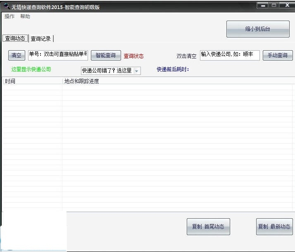
Task: Click the red 查询状态 status label
Action: [134, 56]
